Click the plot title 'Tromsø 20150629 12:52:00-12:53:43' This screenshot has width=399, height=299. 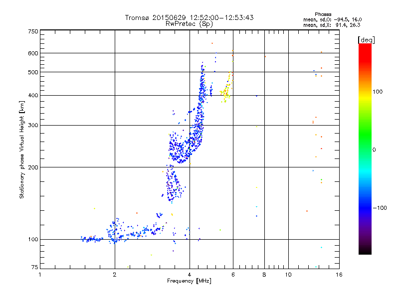[189, 17]
